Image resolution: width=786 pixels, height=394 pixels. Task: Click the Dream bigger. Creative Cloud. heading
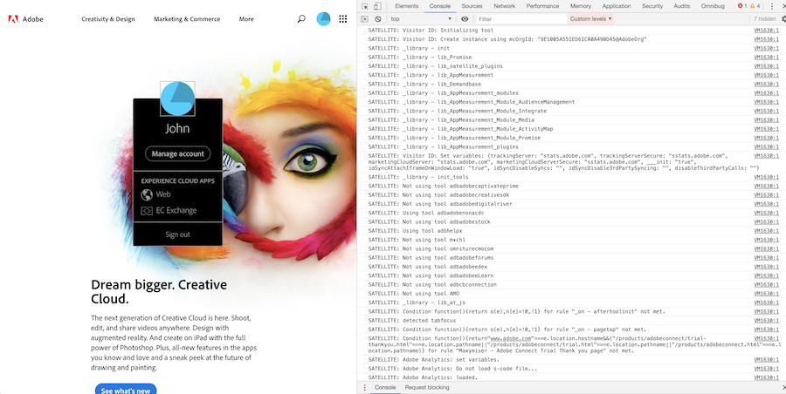coord(159,292)
